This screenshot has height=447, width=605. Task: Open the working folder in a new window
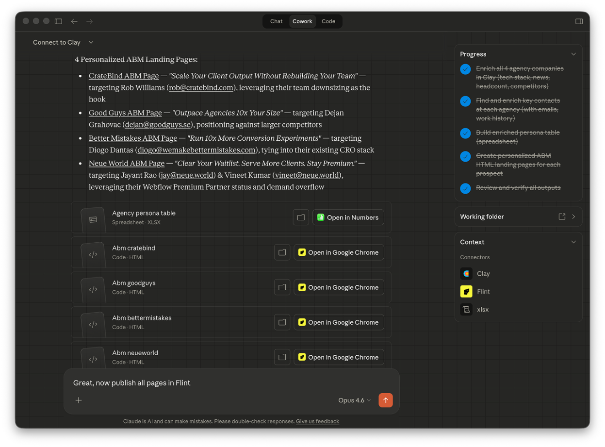562,216
